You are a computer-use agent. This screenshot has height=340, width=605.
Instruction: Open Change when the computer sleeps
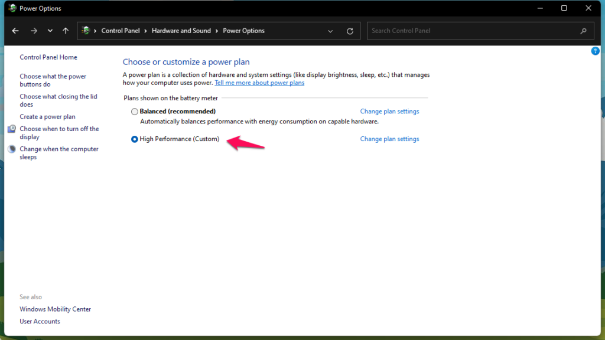(59, 153)
